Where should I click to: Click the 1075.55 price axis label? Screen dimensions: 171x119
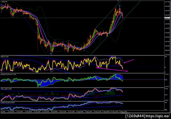[x=167, y=55]
